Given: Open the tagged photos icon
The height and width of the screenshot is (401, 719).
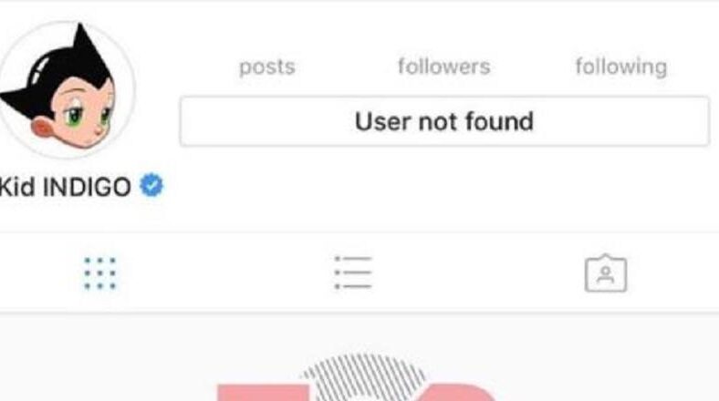Looking at the screenshot, I should click(x=606, y=273).
